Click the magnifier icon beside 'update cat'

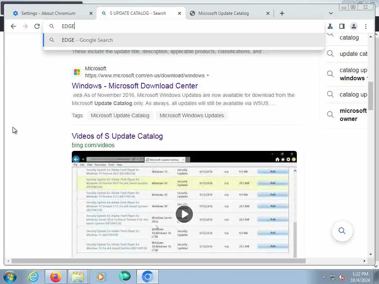point(330,54)
